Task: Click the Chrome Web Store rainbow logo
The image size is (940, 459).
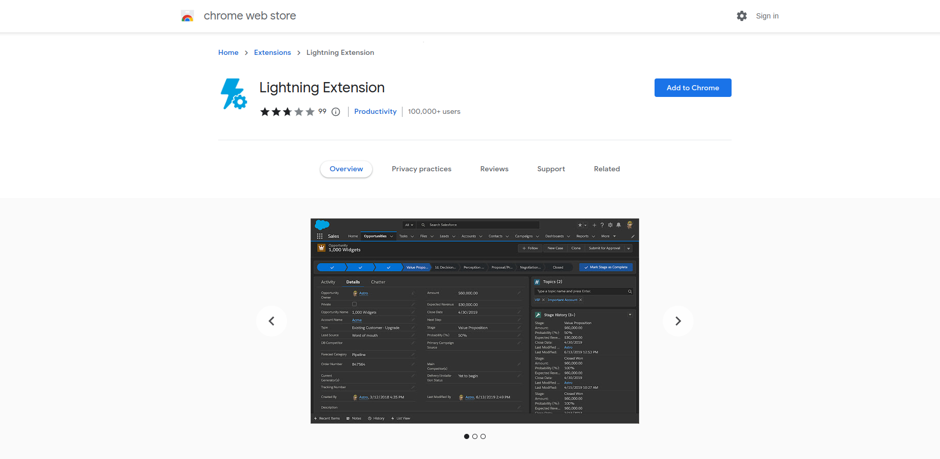Action: point(187,16)
